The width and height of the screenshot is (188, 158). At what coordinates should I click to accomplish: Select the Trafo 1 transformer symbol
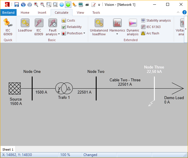coord(64,88)
